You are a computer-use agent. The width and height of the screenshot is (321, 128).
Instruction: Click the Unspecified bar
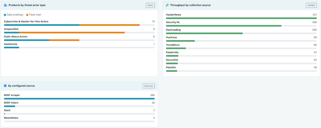click(x=79, y=32)
